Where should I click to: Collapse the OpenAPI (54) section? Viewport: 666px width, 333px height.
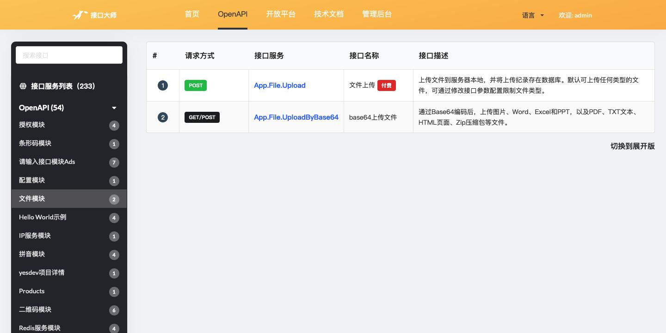[x=114, y=108]
